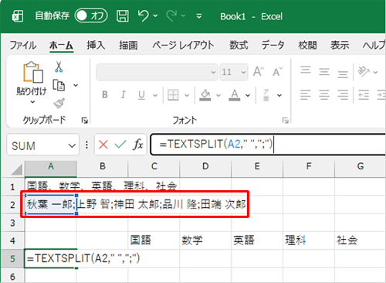The image size is (386, 283).
Task: Click the phonetic guide (ふりがな) icon
Action: (266, 95)
